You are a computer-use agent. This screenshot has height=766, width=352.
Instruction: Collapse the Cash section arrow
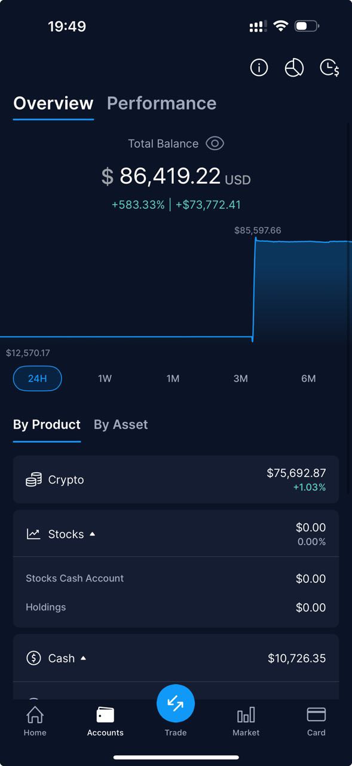click(x=83, y=658)
